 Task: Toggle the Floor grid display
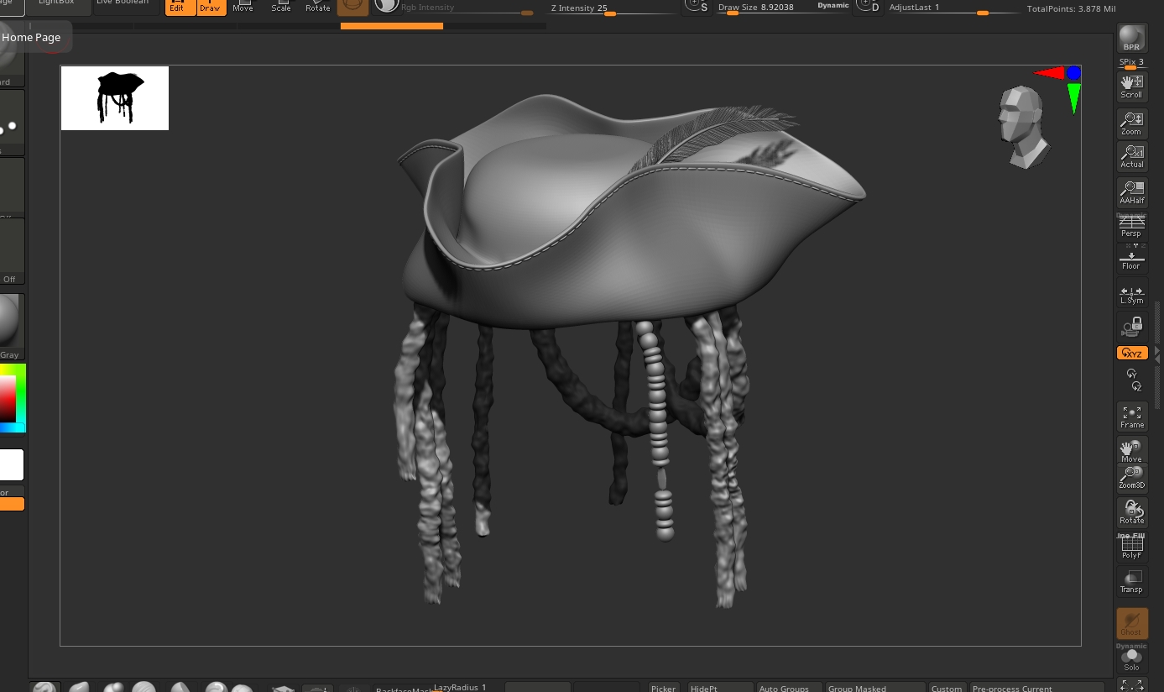1131,260
